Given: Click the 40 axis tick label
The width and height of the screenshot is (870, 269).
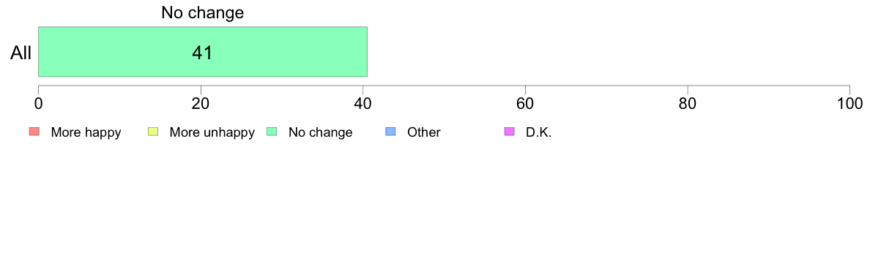Looking at the screenshot, I should (363, 103).
